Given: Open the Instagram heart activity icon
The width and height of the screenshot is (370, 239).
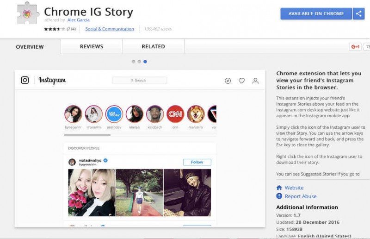Looking at the screenshot, I should pyautogui.click(x=241, y=81).
